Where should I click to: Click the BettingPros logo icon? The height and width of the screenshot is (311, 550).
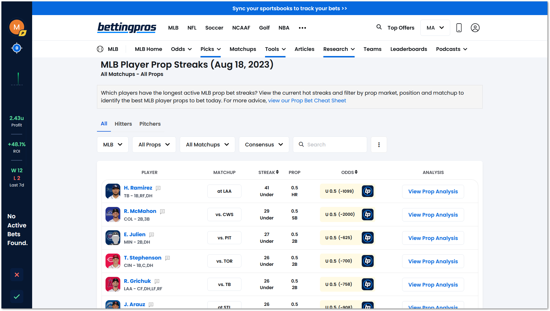click(x=127, y=27)
